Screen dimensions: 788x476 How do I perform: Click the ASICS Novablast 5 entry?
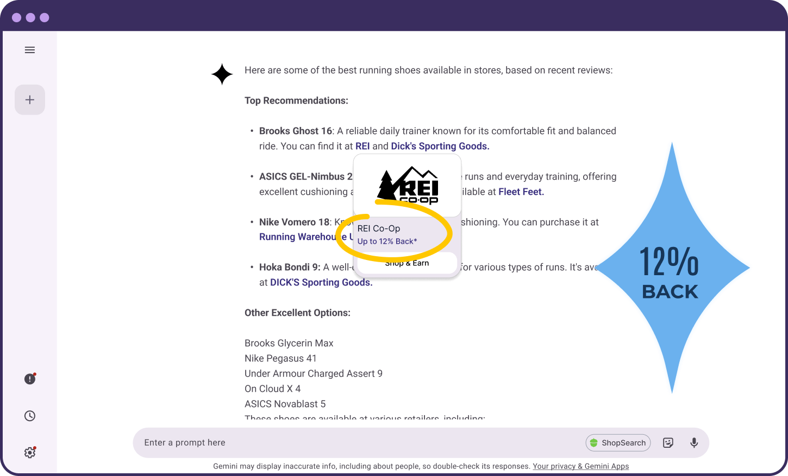point(285,404)
